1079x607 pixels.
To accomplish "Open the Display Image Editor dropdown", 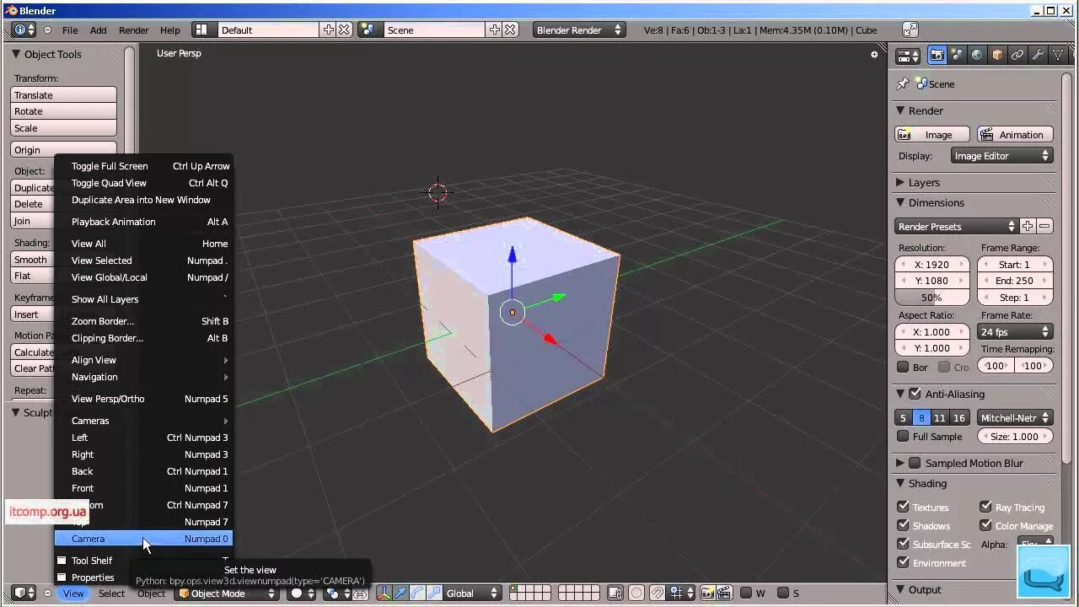I will pos(1002,156).
